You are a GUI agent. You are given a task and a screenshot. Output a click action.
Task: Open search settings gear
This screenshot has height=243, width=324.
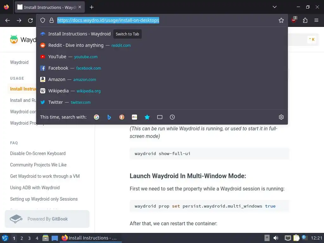tap(281, 117)
